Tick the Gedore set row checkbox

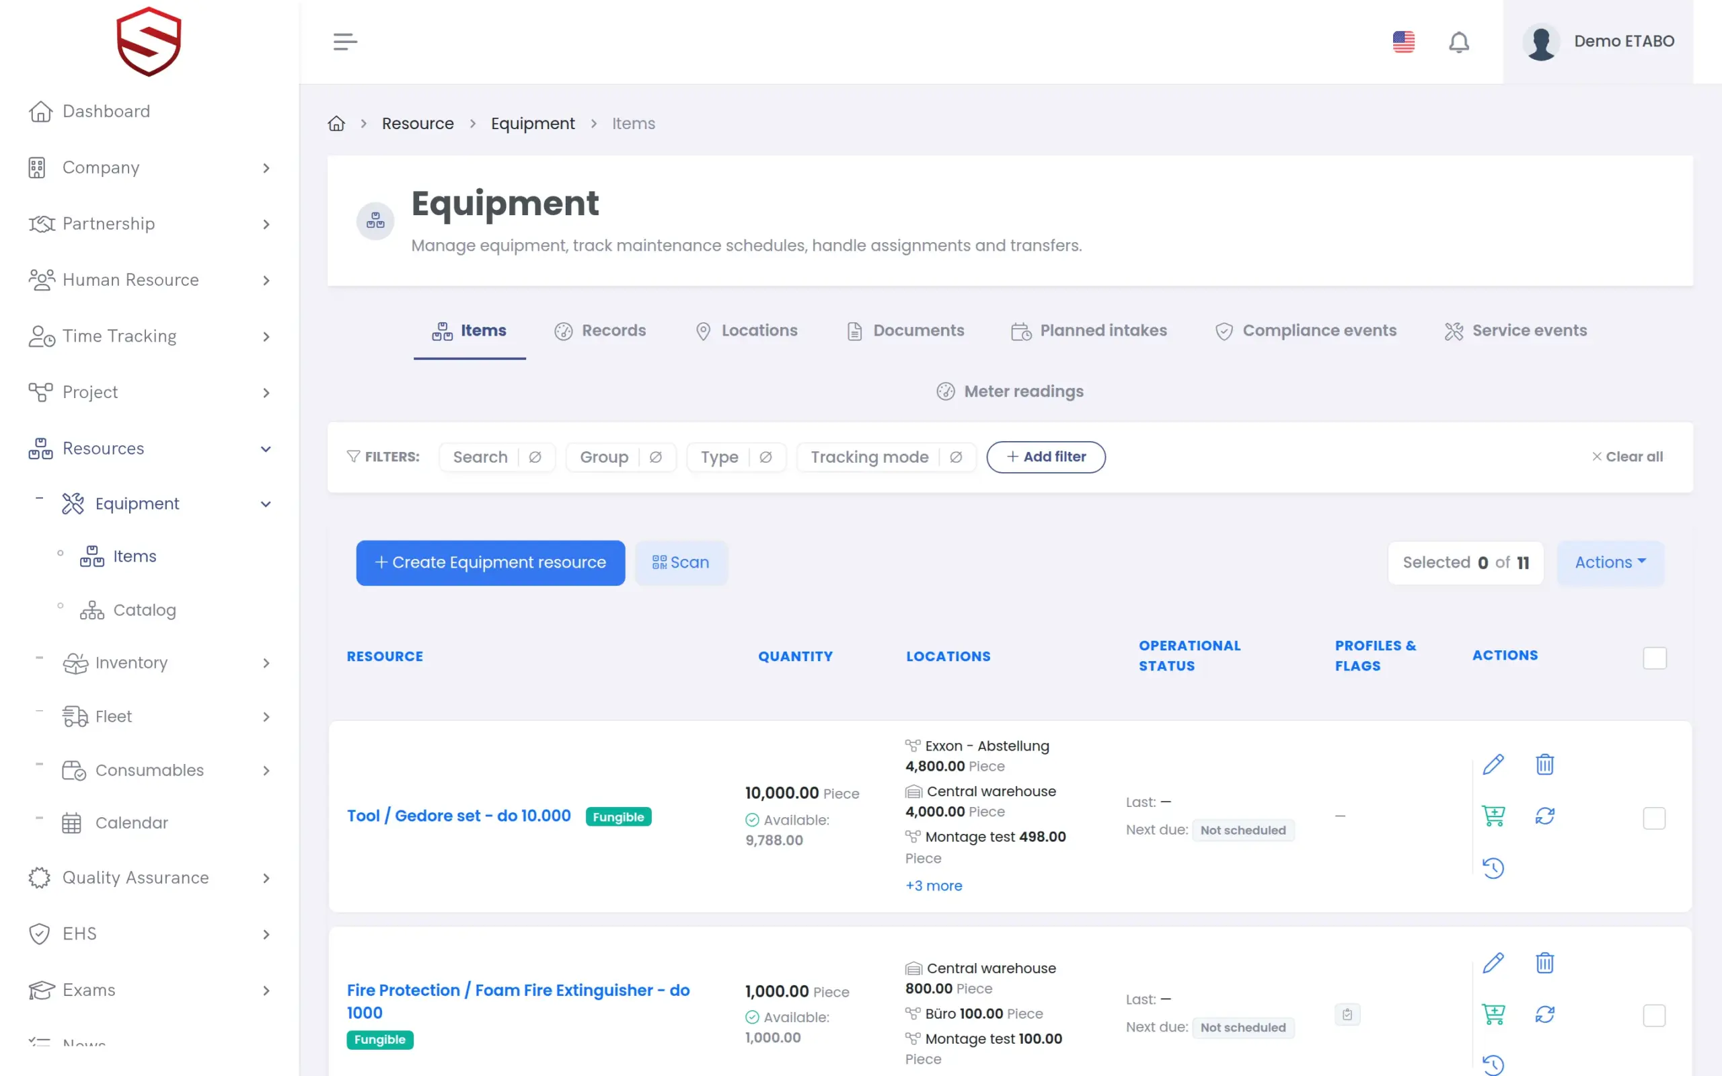(1653, 818)
